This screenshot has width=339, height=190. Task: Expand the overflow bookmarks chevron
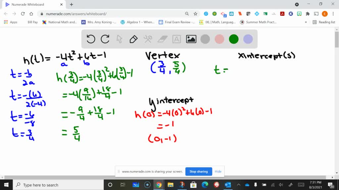[x=307, y=22]
